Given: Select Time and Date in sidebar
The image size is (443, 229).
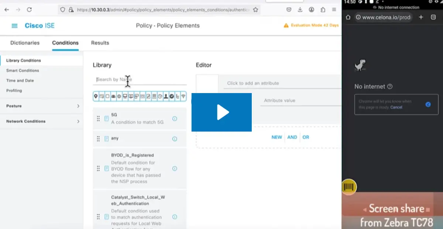Looking at the screenshot, I should tap(20, 81).
